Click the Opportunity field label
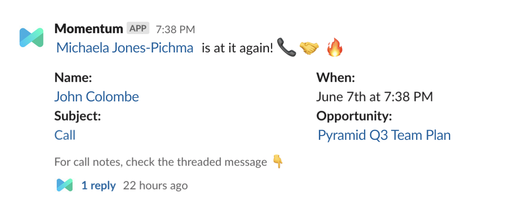Viewport: 525px width, 208px height. click(354, 116)
